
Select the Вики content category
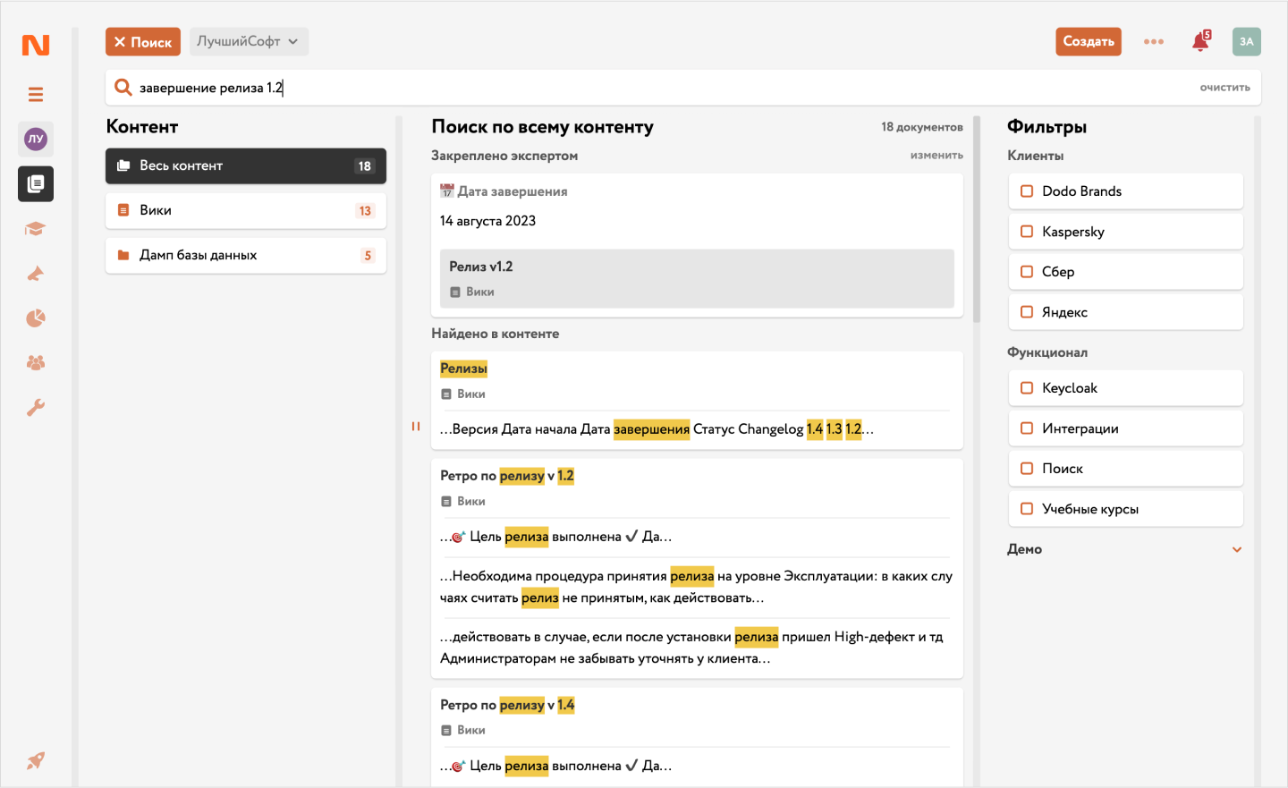(x=246, y=211)
